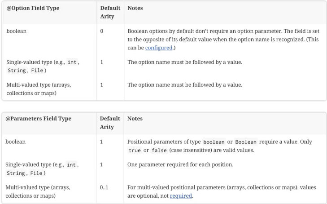327x204 pixels.
Task: Click the "@Parameters Field Type" column header
Action: click(38, 119)
